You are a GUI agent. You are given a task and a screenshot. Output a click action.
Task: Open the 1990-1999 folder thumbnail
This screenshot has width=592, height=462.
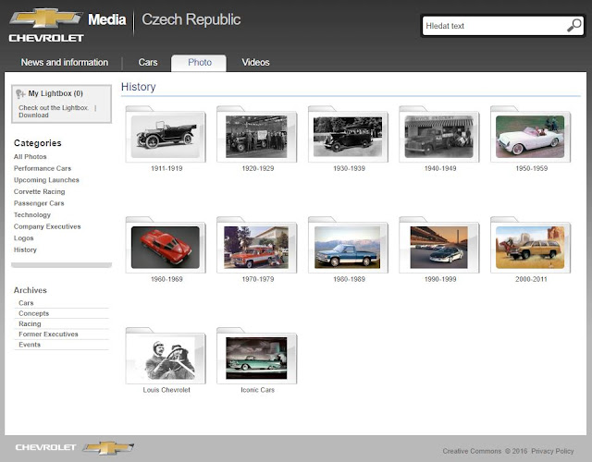pos(439,245)
